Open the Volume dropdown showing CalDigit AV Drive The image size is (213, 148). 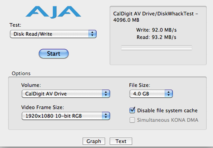coord(66,94)
